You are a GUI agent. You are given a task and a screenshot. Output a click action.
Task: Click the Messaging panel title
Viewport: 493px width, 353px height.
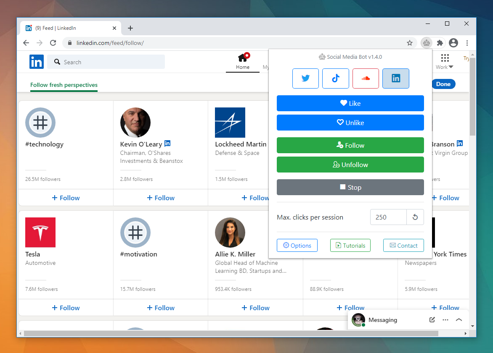[x=383, y=320]
